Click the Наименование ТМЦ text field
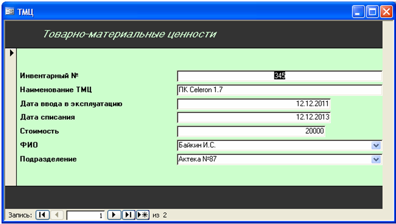The width and height of the screenshot is (396, 224). coord(279,90)
